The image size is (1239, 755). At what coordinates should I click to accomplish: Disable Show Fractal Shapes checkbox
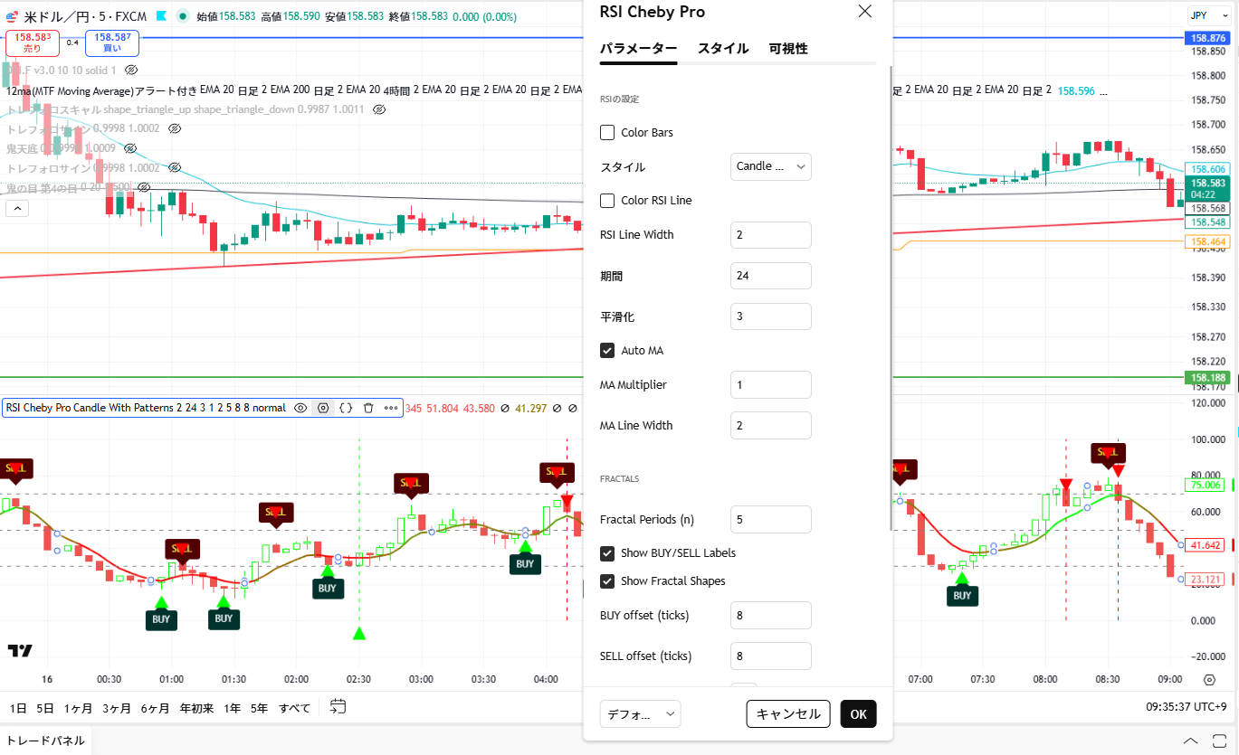pos(607,581)
